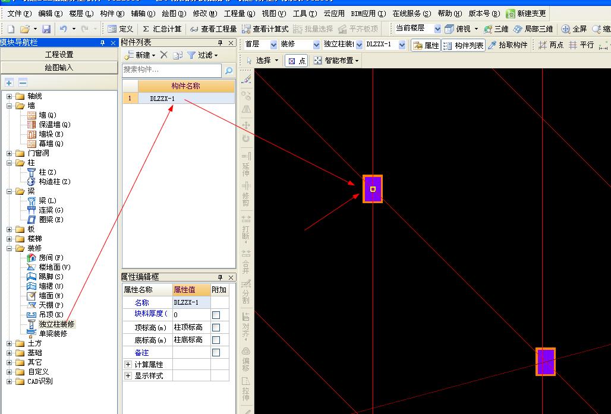Click 两点 auxiliary axis tool
Screen dimensions: 611x414
tap(551, 45)
